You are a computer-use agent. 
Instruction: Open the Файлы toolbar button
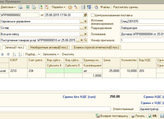click(105, 7)
